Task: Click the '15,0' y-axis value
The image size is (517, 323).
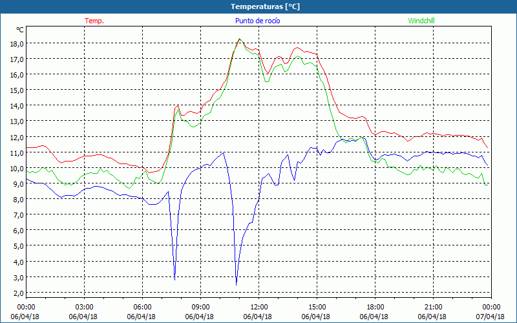Action: (x=17, y=90)
